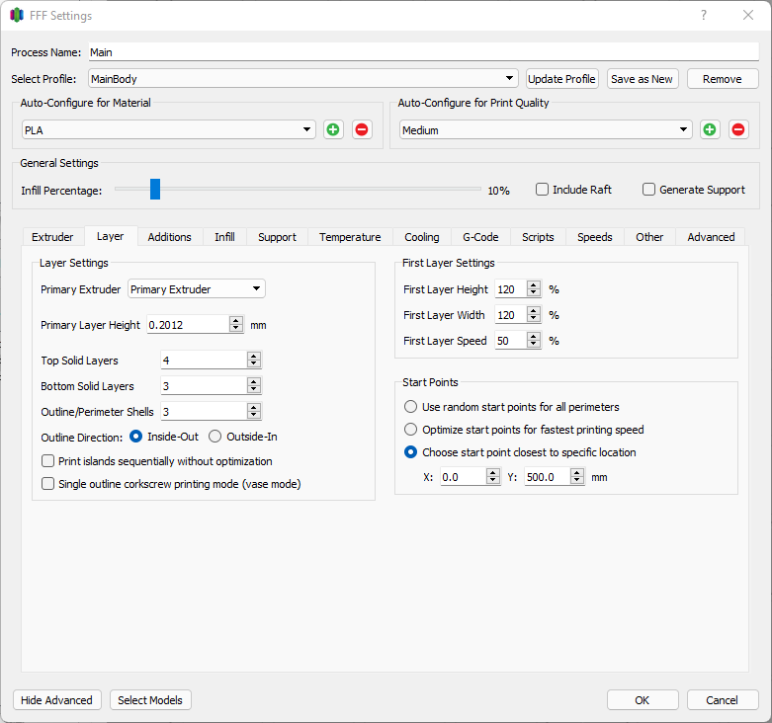The height and width of the screenshot is (723, 772).
Task: Select optimize start points for fastest speed
Action: tap(410, 430)
